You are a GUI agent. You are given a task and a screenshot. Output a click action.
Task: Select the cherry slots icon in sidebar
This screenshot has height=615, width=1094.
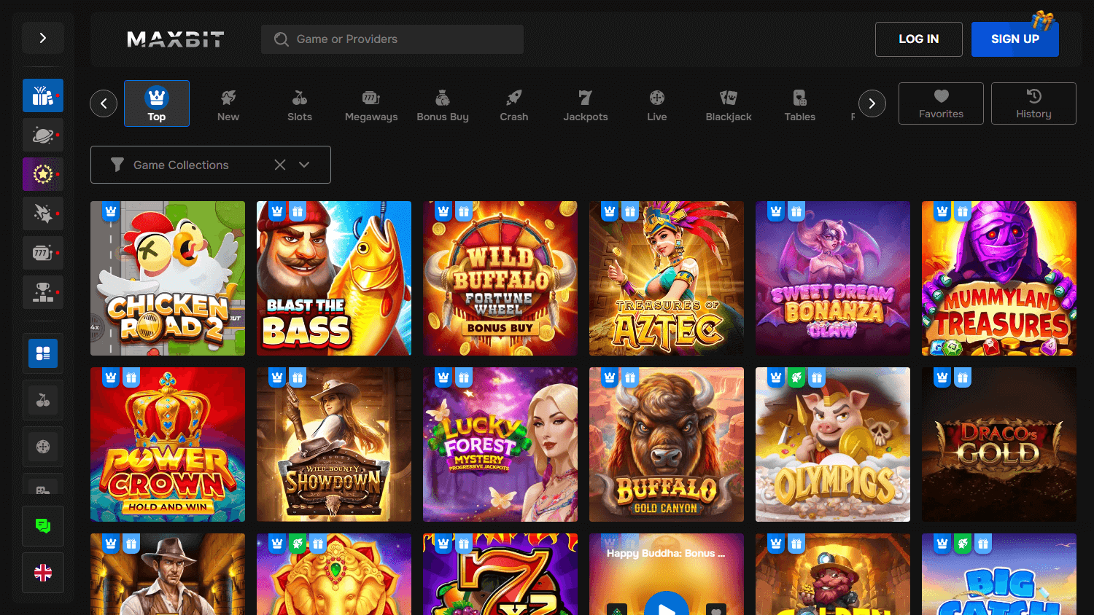(x=42, y=400)
